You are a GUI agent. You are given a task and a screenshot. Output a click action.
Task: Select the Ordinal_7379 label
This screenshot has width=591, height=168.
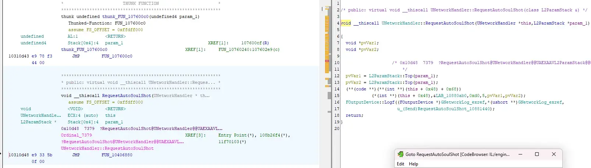point(76,135)
